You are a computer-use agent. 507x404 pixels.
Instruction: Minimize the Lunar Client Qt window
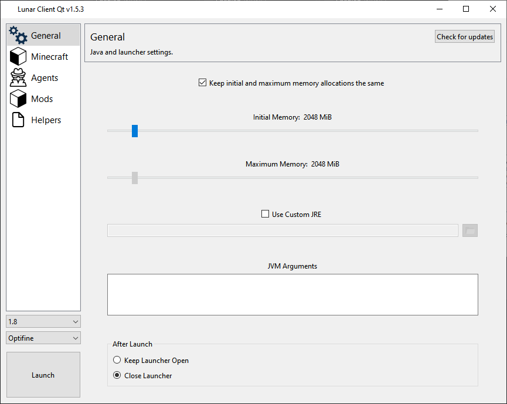(x=440, y=9)
